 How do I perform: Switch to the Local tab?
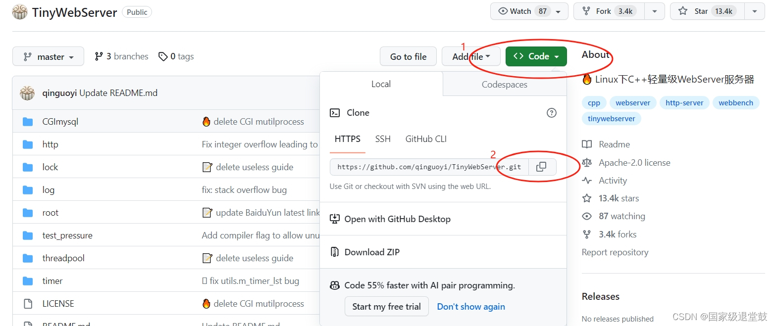click(x=381, y=84)
